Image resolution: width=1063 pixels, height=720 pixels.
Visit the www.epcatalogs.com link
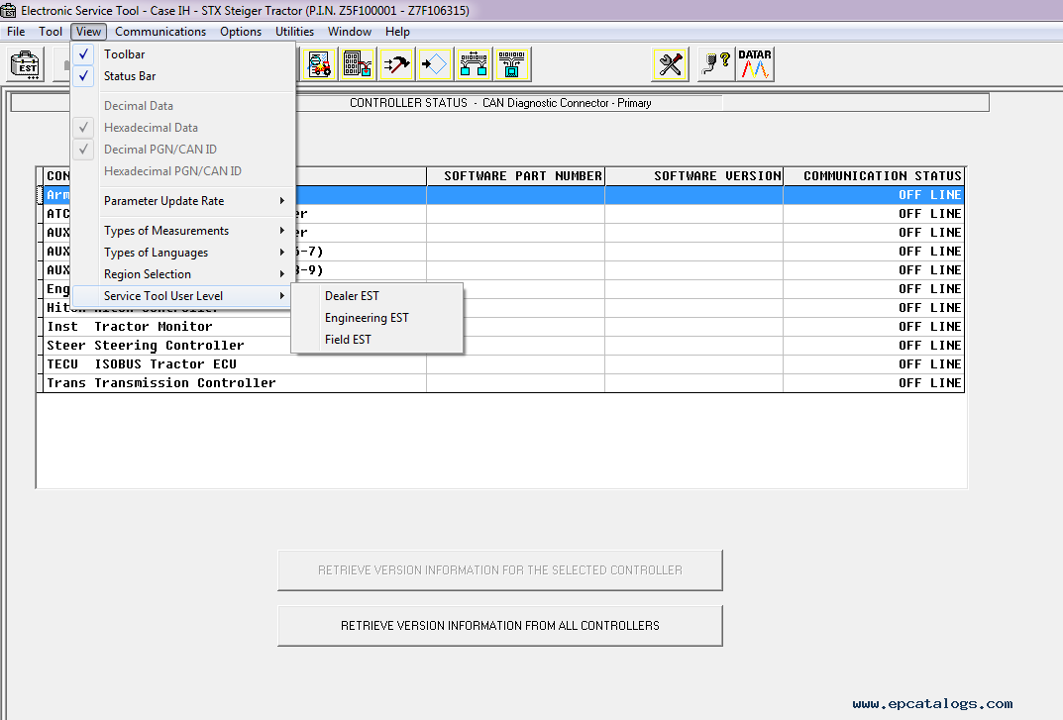931,702
